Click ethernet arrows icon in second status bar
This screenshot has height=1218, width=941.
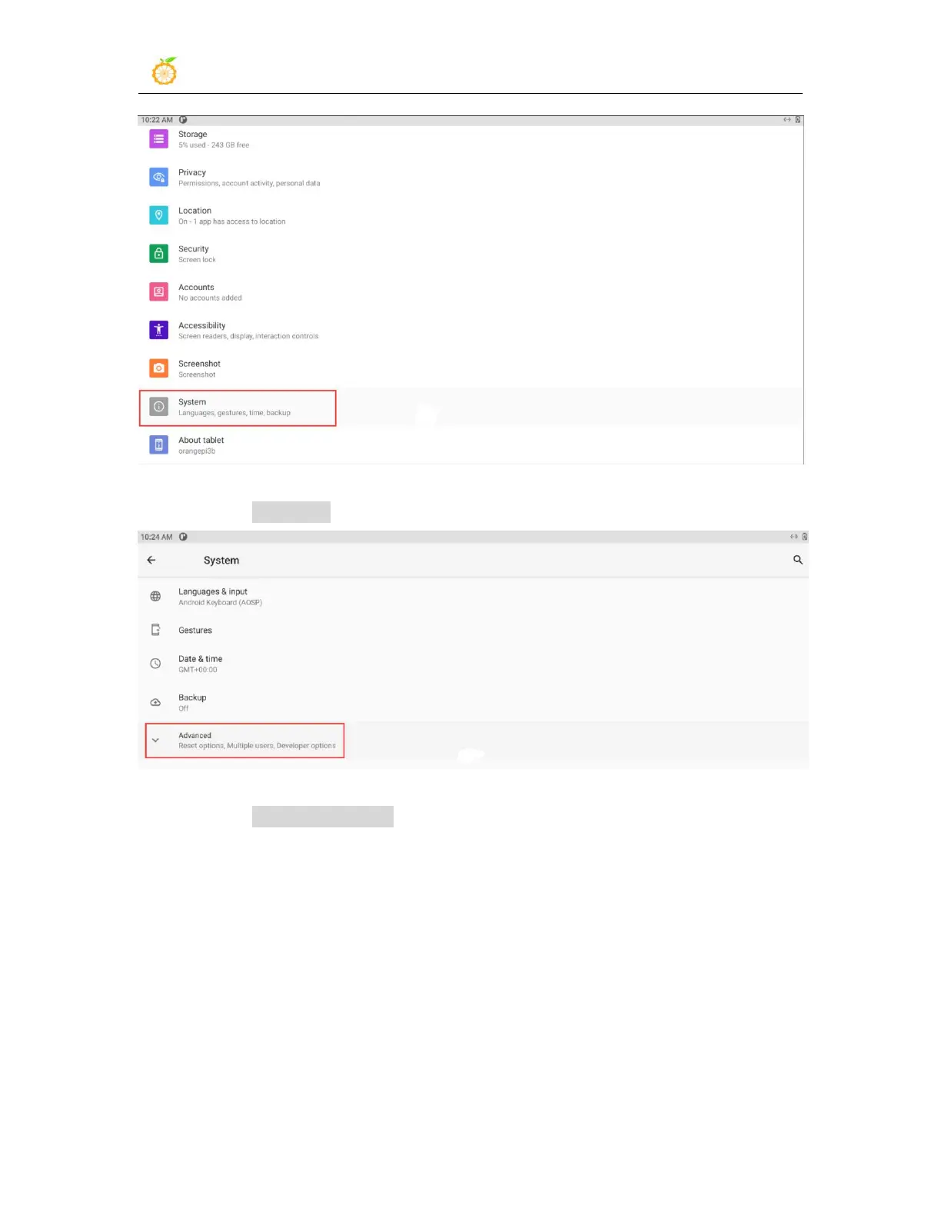tap(794, 537)
